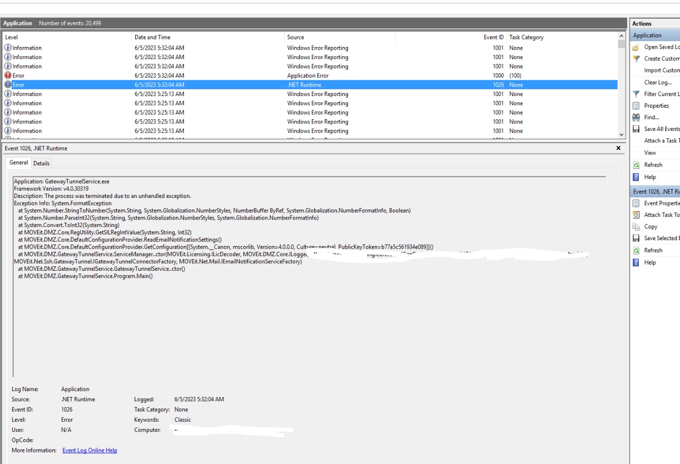Switch to the Details tab
Screen dimensions: 680x464
[x=41, y=163]
